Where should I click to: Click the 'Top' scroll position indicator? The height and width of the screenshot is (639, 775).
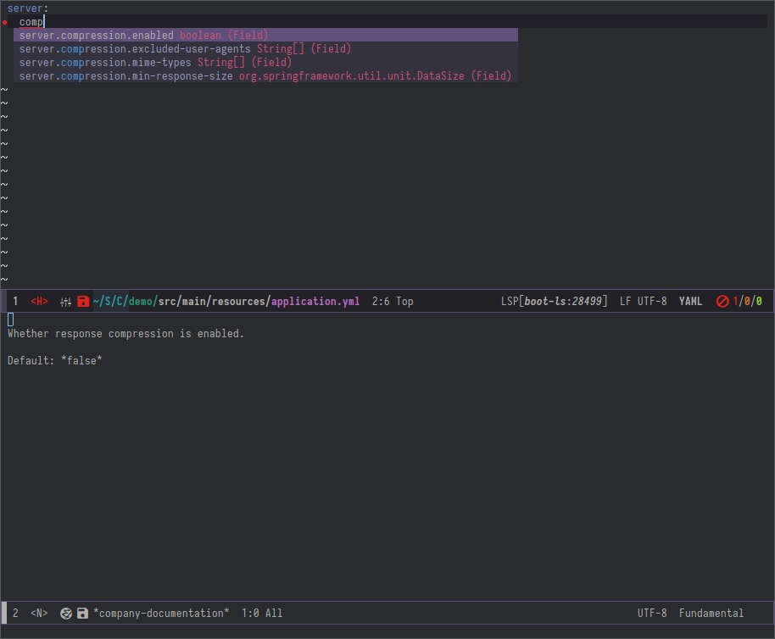[404, 301]
